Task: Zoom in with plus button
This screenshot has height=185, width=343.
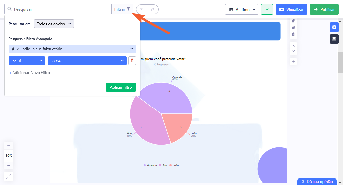Action: [x=9, y=145]
